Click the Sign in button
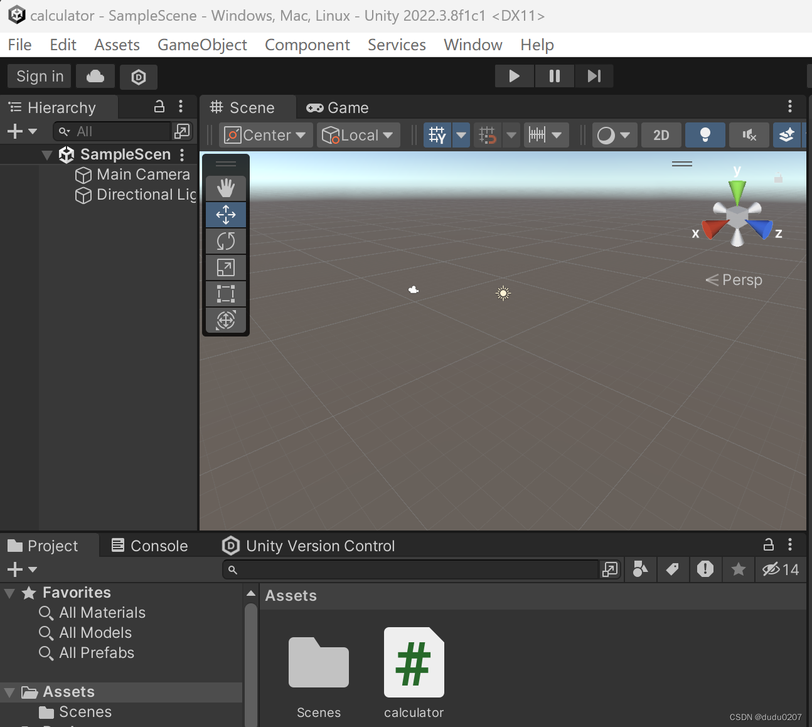 click(39, 76)
